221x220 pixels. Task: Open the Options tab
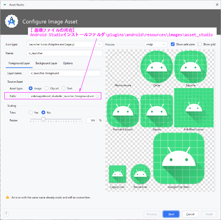[x=68, y=63]
